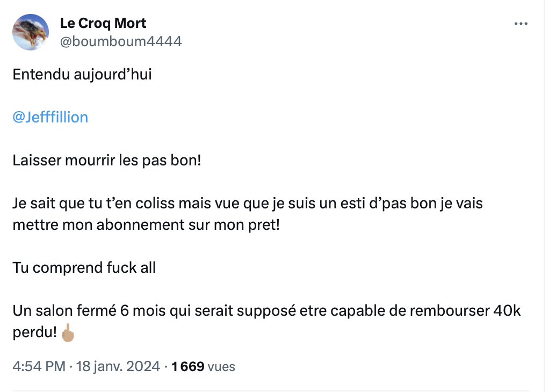Select the 'Entendu aujourd'hui' text line
549x392 pixels.
82,75
